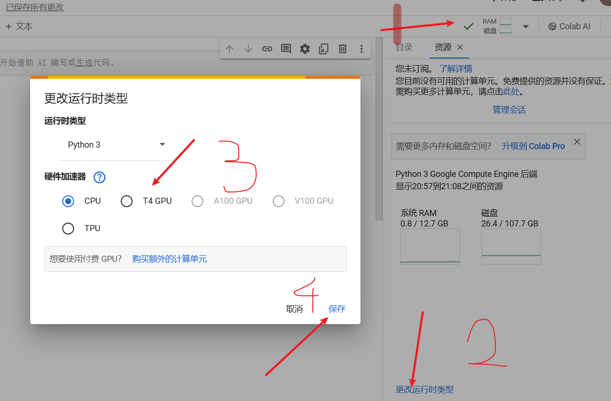611x401 pixels.
Task: Open 购买额外的计算单元 link
Action: (169, 259)
